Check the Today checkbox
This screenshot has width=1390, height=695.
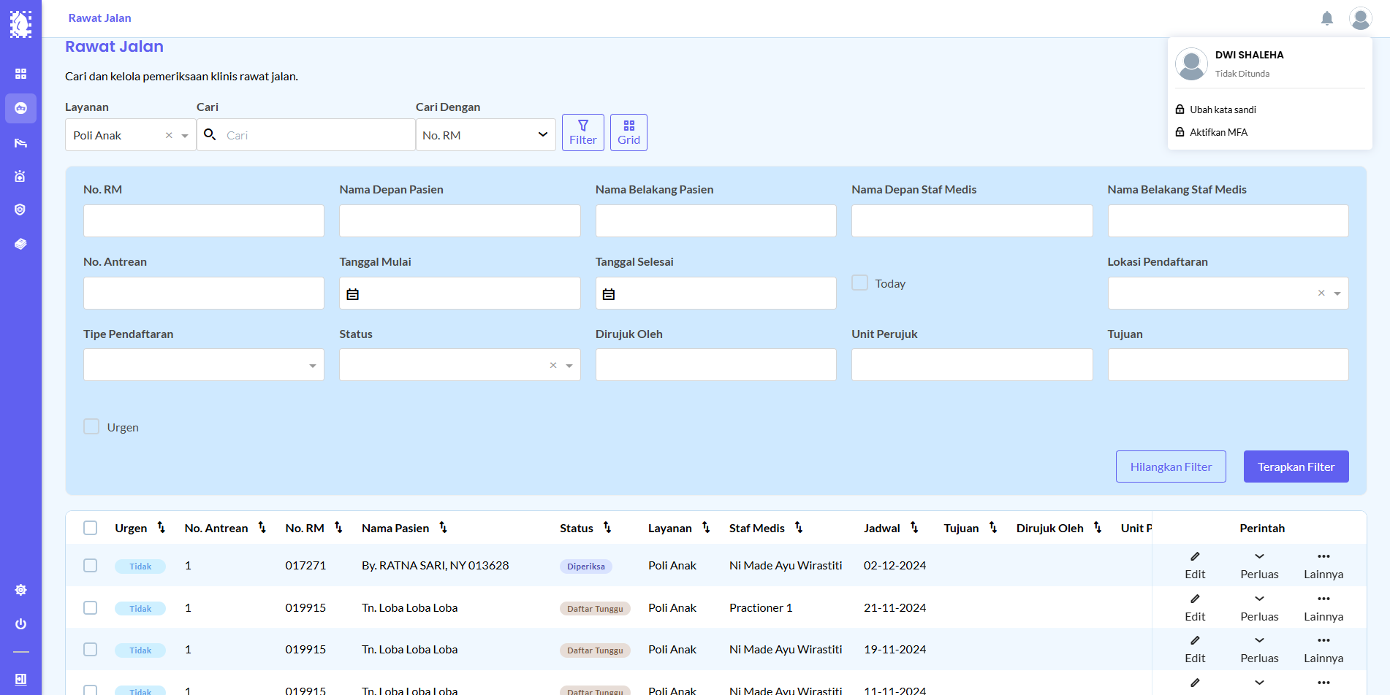tap(860, 283)
